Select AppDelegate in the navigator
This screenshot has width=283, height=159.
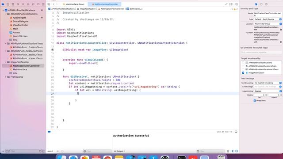pyautogui.click(x=19, y=18)
